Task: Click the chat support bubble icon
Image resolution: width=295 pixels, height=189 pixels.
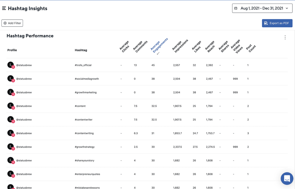Action: click(x=286, y=178)
